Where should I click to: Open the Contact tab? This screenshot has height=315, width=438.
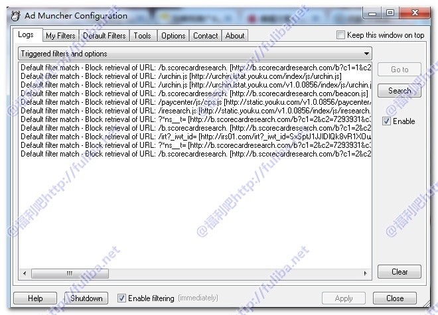(205, 36)
